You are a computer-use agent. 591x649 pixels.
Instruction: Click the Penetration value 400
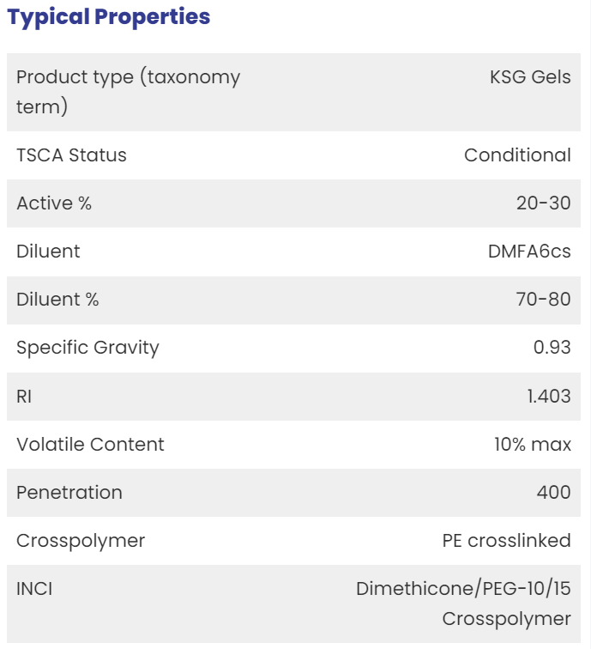[x=554, y=493]
